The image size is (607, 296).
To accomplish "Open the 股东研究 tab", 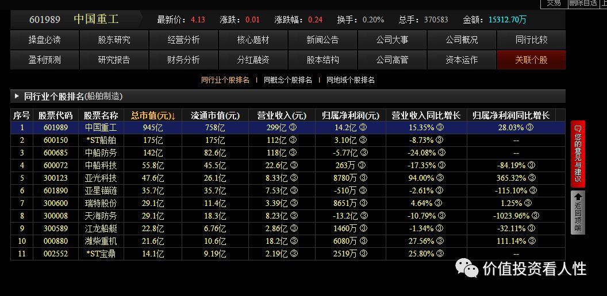I will [x=114, y=40].
